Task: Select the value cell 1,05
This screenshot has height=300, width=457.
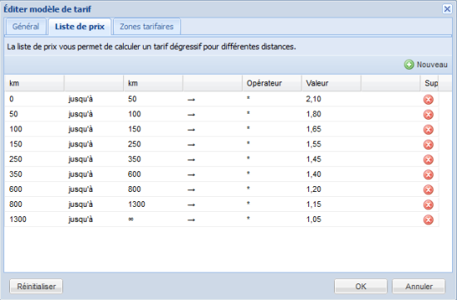Action: (x=331, y=219)
